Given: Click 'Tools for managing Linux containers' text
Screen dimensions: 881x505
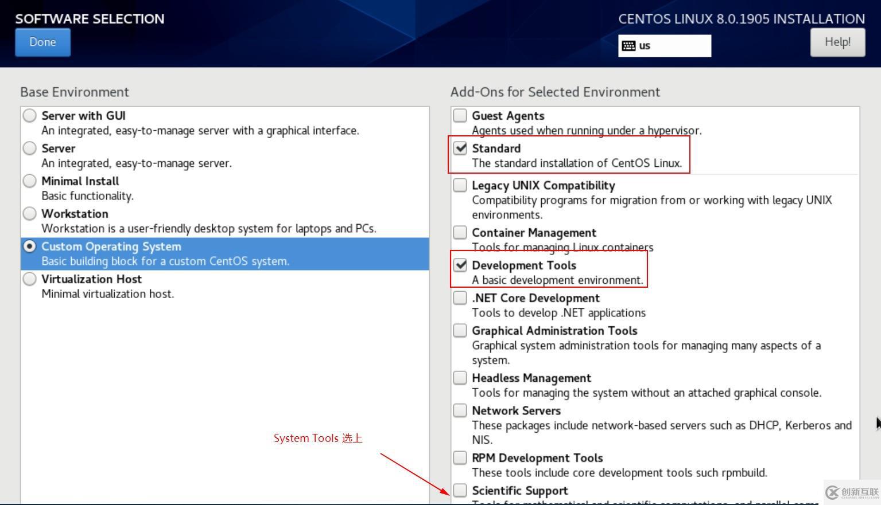Looking at the screenshot, I should [x=562, y=248].
